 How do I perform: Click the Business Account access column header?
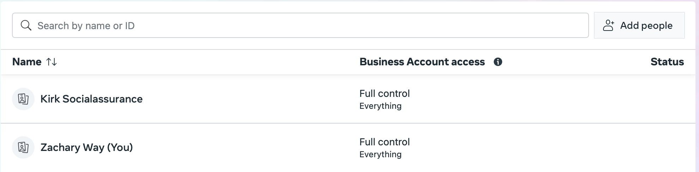click(422, 62)
